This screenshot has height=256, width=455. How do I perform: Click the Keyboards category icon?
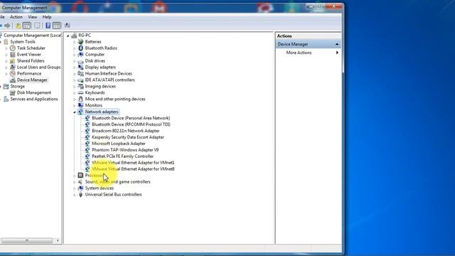(x=80, y=93)
